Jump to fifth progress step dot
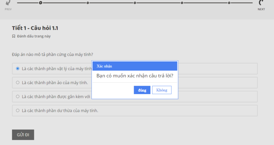 [x=229, y=3]
